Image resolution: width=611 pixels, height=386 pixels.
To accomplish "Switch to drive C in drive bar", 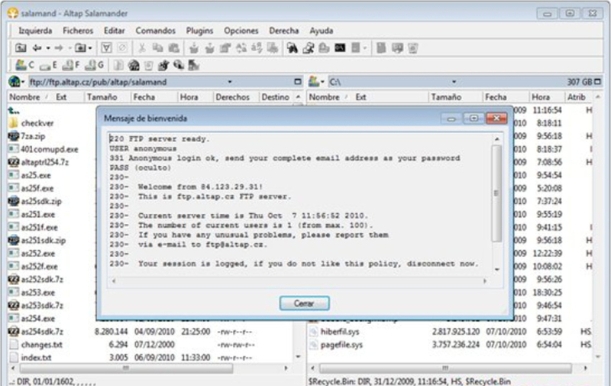I will pyautogui.click(x=24, y=65).
